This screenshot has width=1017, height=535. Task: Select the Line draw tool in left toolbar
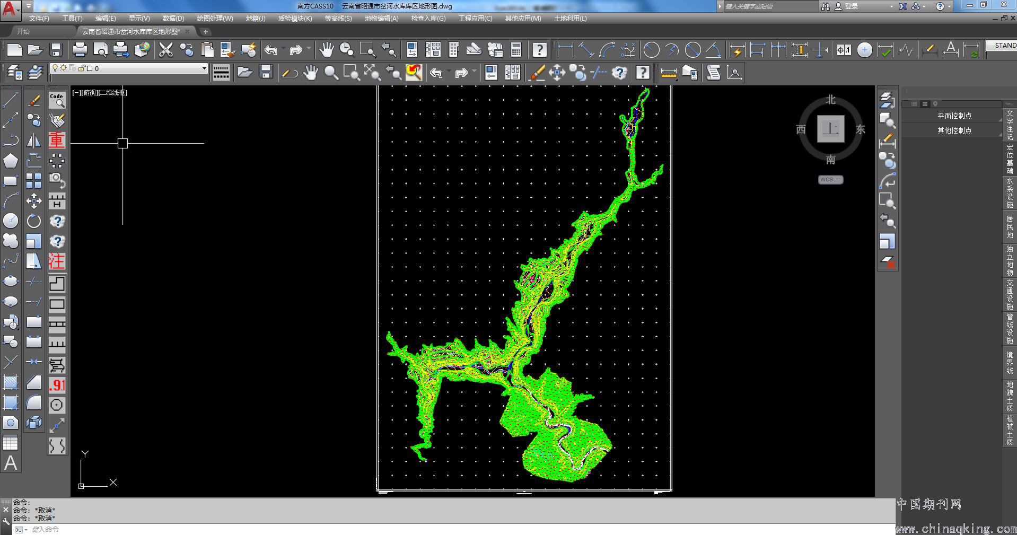point(11,100)
